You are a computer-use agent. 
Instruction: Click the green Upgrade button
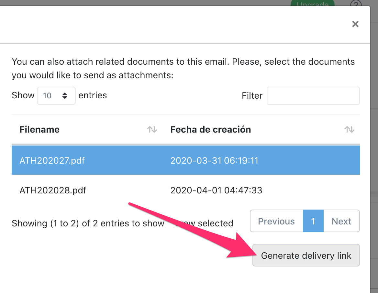coord(312,4)
